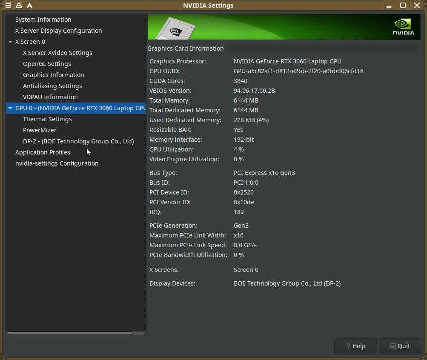Viewport: 427px width, 360px height.
Task: Click VBIOS Version 94.06.17.00.2B
Action: coord(254,91)
